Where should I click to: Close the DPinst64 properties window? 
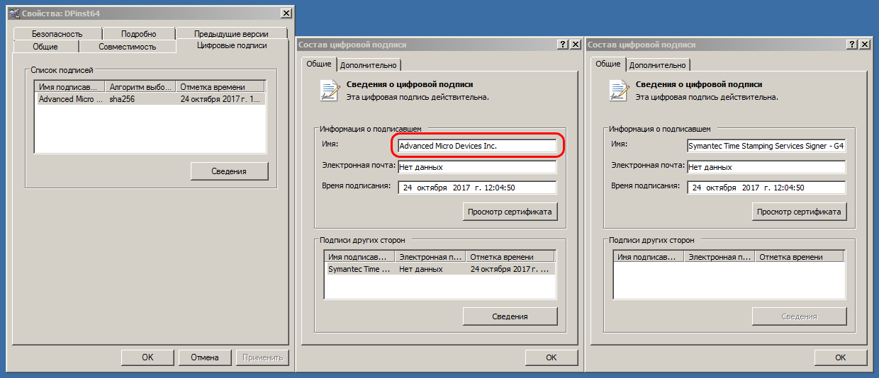(x=286, y=13)
